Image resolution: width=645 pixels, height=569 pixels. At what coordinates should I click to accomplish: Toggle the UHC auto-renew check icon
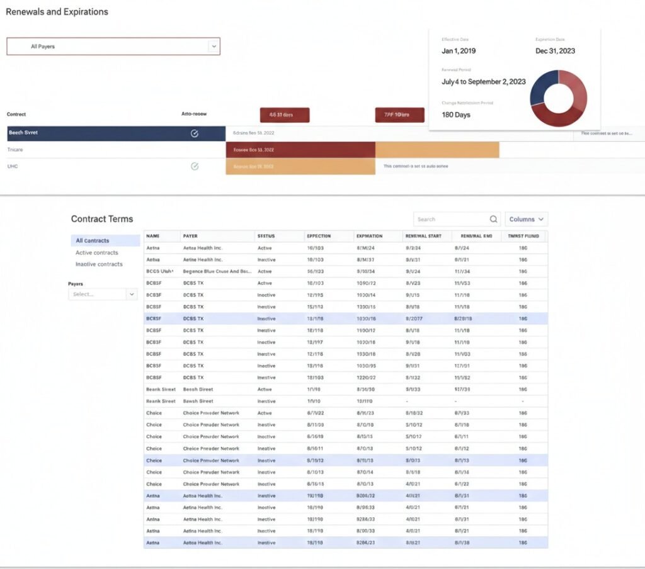195,166
